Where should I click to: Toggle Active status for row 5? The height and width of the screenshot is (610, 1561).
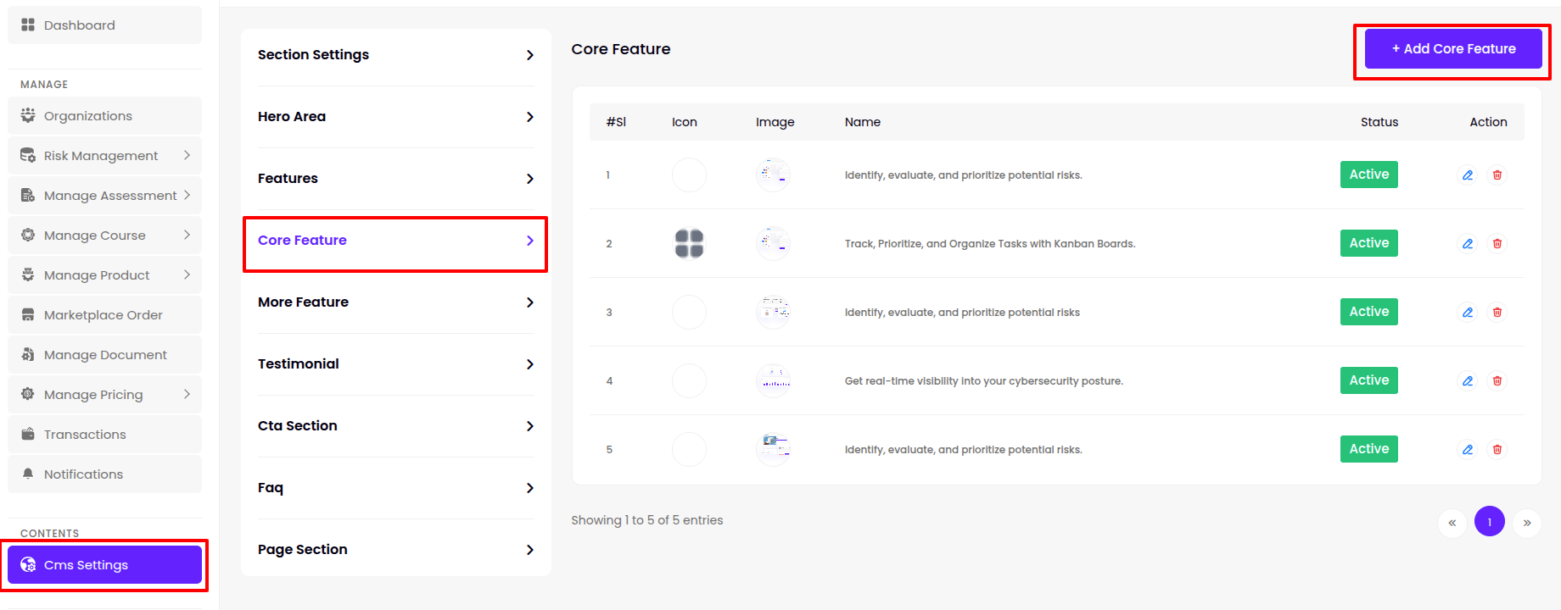pyautogui.click(x=1368, y=449)
